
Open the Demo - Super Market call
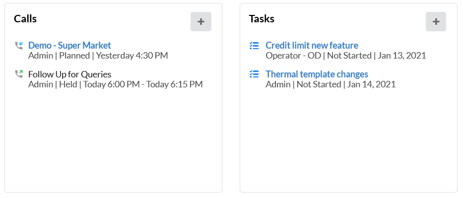[x=69, y=46]
